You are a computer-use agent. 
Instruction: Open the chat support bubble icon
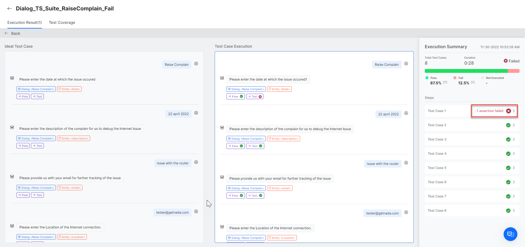tap(510, 234)
